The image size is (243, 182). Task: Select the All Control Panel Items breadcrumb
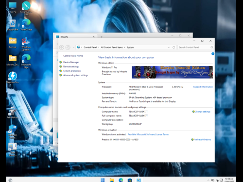tap(112, 48)
